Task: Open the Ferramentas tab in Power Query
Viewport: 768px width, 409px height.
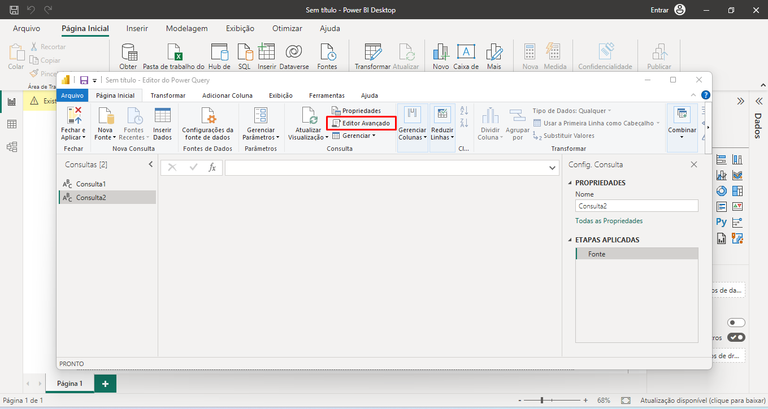Action: [x=326, y=95]
